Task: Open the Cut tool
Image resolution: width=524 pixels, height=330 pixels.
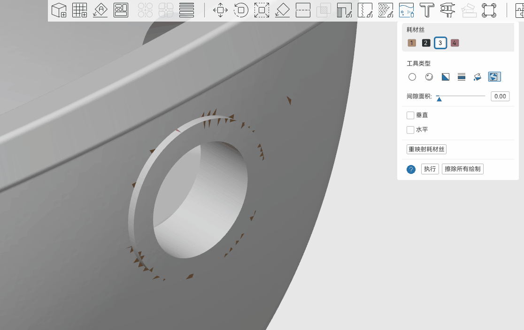Action: 303,10
